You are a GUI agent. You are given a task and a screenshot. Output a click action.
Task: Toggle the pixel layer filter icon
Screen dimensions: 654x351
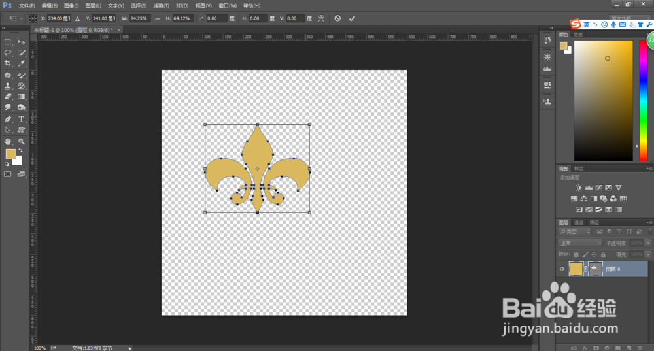[600, 231]
